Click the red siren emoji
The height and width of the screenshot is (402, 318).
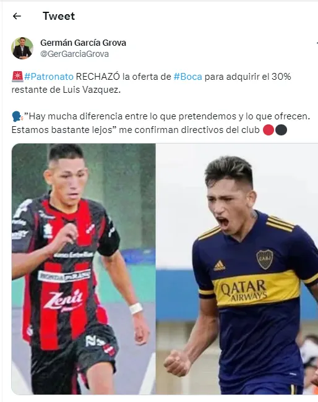pos(17,77)
